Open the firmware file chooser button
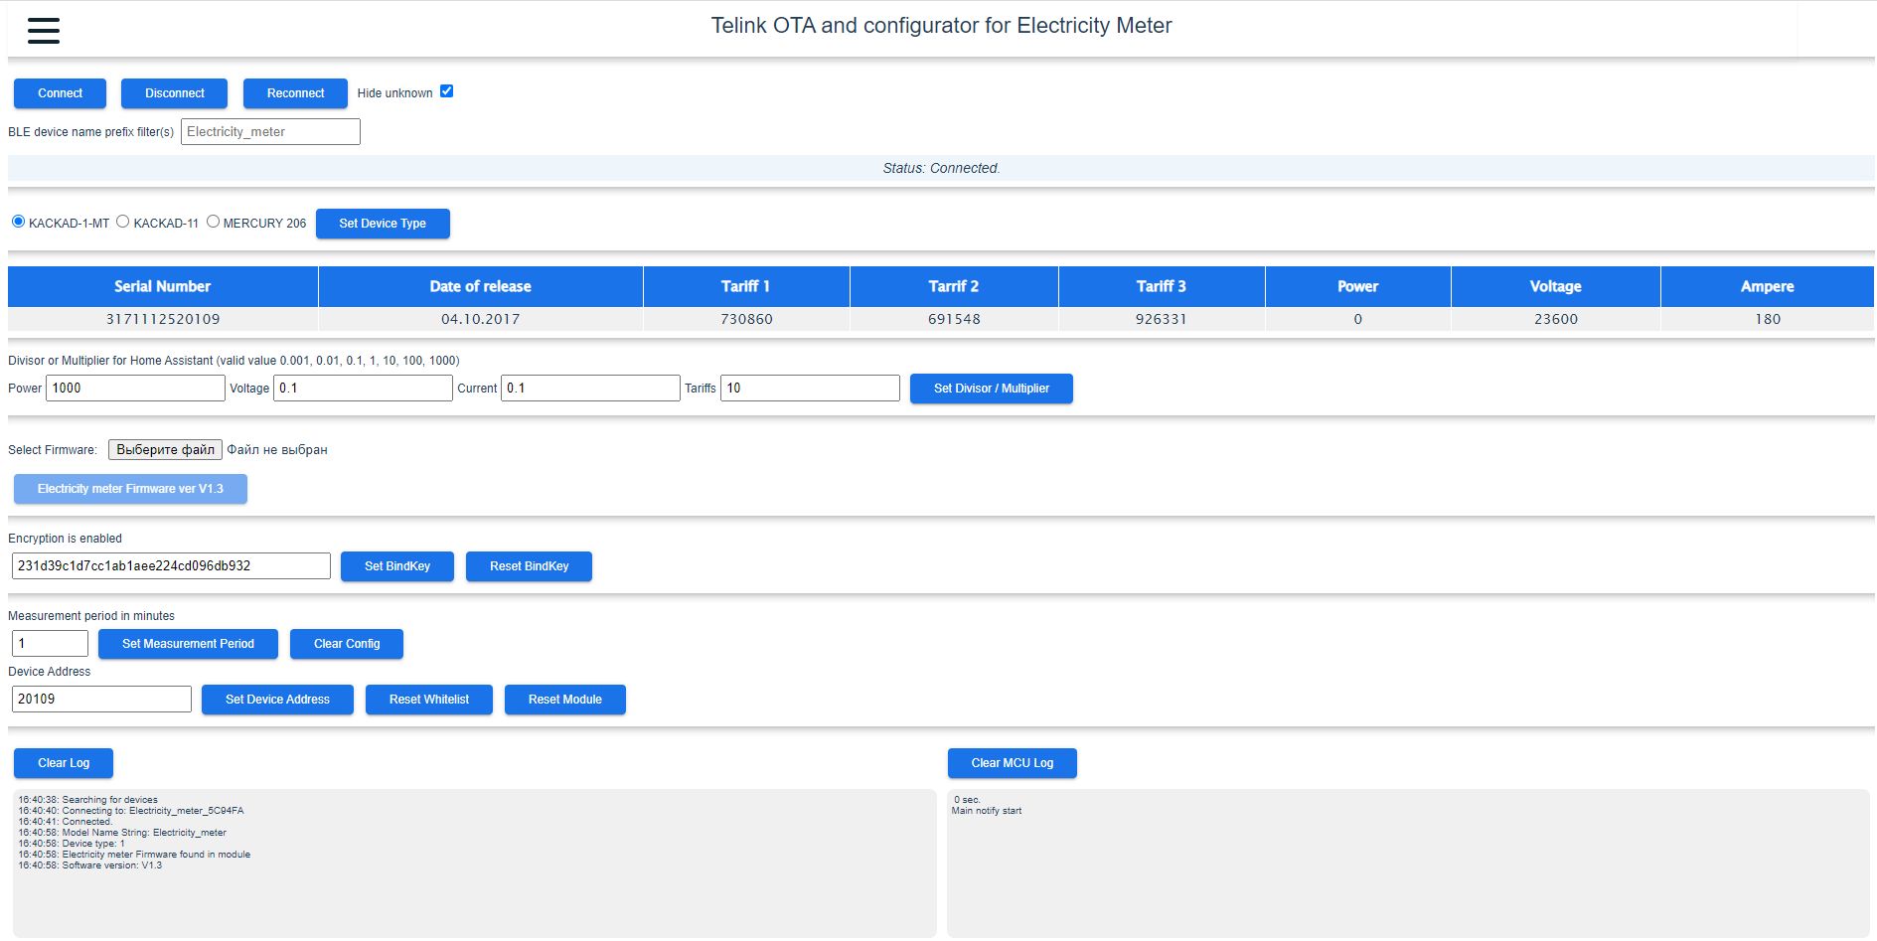 click(x=165, y=450)
